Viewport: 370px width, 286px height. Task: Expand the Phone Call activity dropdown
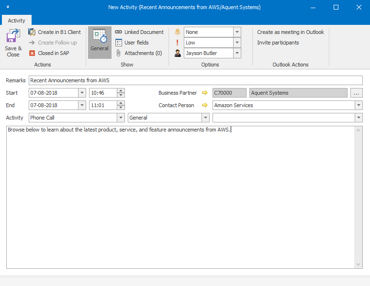pos(121,118)
